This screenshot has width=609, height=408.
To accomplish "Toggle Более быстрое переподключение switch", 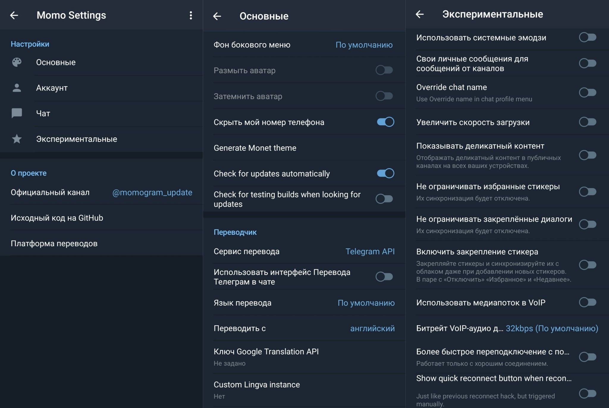I will click(588, 357).
